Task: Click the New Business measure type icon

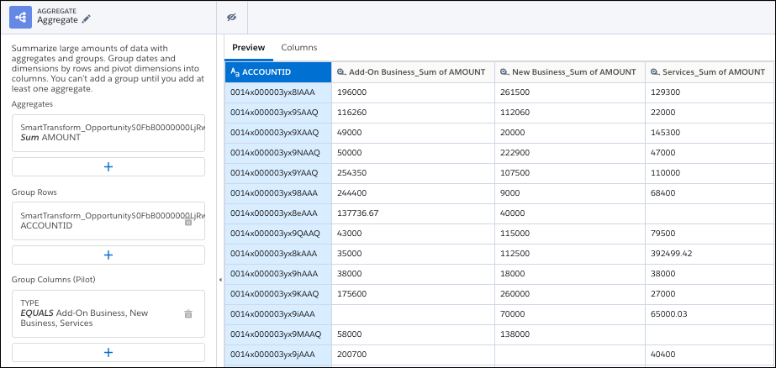Action: pyautogui.click(x=504, y=72)
